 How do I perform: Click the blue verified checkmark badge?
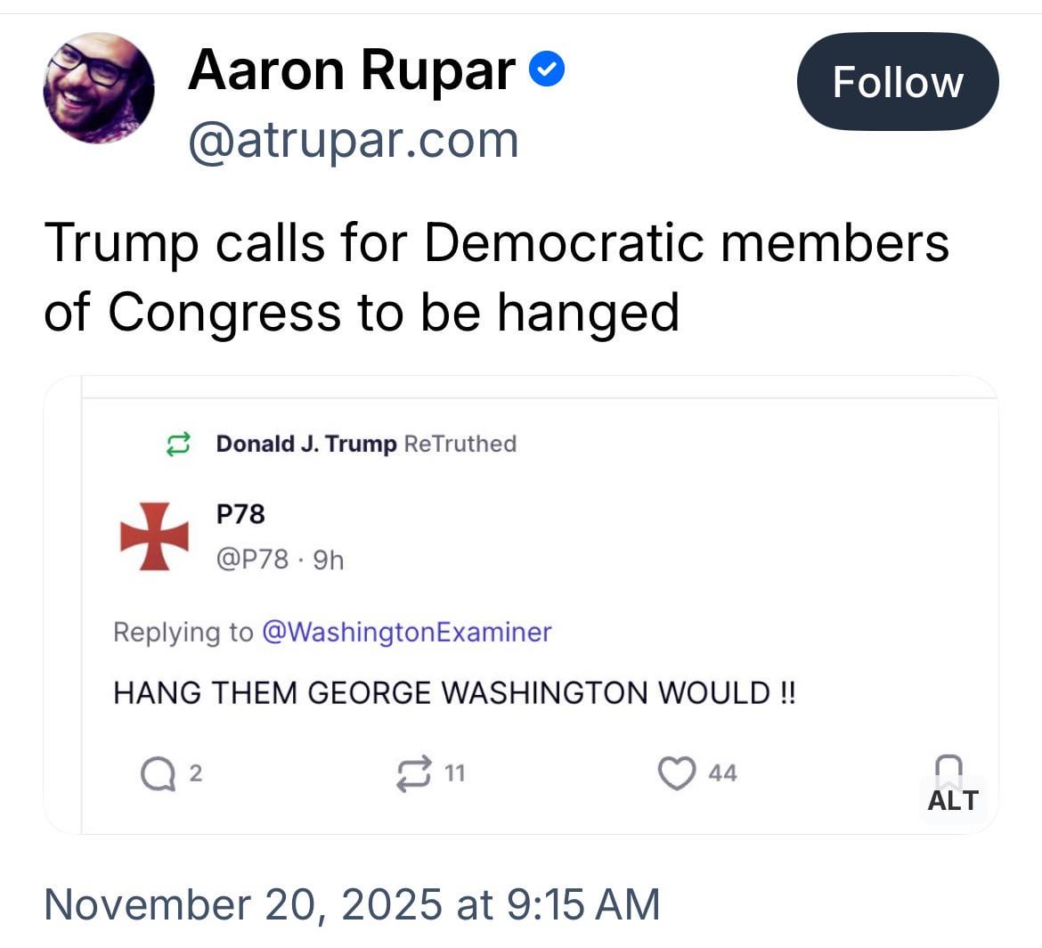547,70
